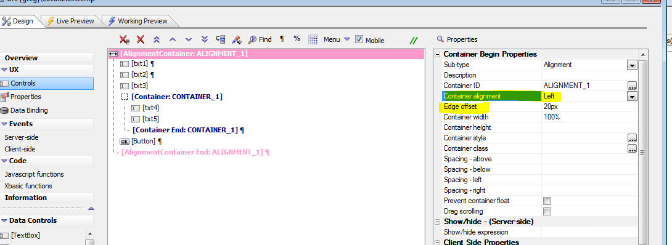Click the grid layout icon in toolbar
Viewport: 672px width, 245px height.
(x=313, y=40)
